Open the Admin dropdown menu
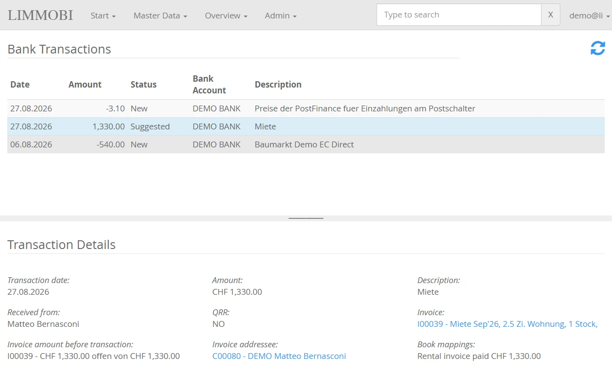 tap(281, 16)
